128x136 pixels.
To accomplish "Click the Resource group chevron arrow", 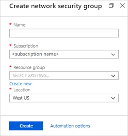I will 113,76.
